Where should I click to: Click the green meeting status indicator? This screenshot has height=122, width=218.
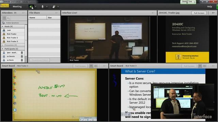click(217, 6)
